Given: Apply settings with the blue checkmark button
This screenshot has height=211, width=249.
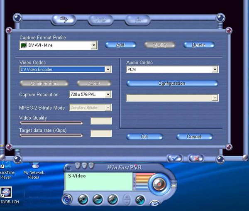Looking at the screenshot, I should point(175,158).
